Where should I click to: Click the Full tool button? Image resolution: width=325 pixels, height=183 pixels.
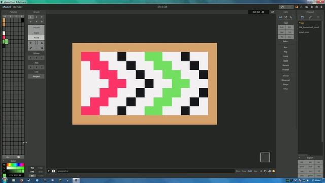point(282,27)
